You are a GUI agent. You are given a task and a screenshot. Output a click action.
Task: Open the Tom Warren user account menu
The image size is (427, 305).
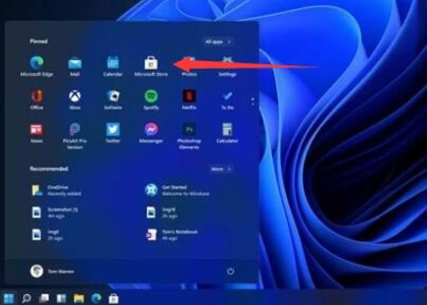52,271
